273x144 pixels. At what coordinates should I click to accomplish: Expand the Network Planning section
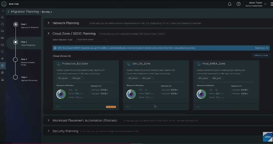tap(49, 23)
